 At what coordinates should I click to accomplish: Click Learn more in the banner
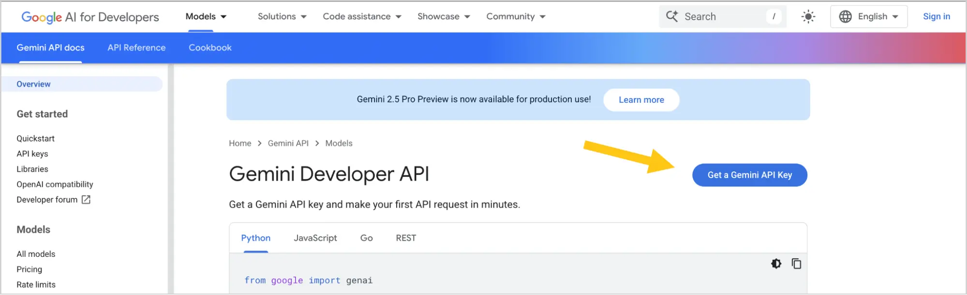click(x=641, y=100)
